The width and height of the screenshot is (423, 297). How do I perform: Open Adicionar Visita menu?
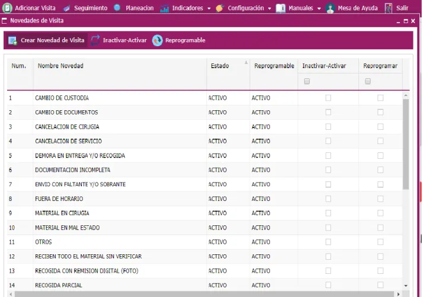[x=35, y=8]
